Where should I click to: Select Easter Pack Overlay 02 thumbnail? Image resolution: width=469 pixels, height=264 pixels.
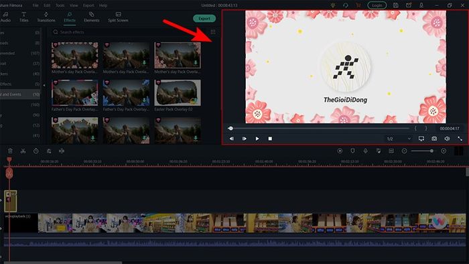(178, 92)
